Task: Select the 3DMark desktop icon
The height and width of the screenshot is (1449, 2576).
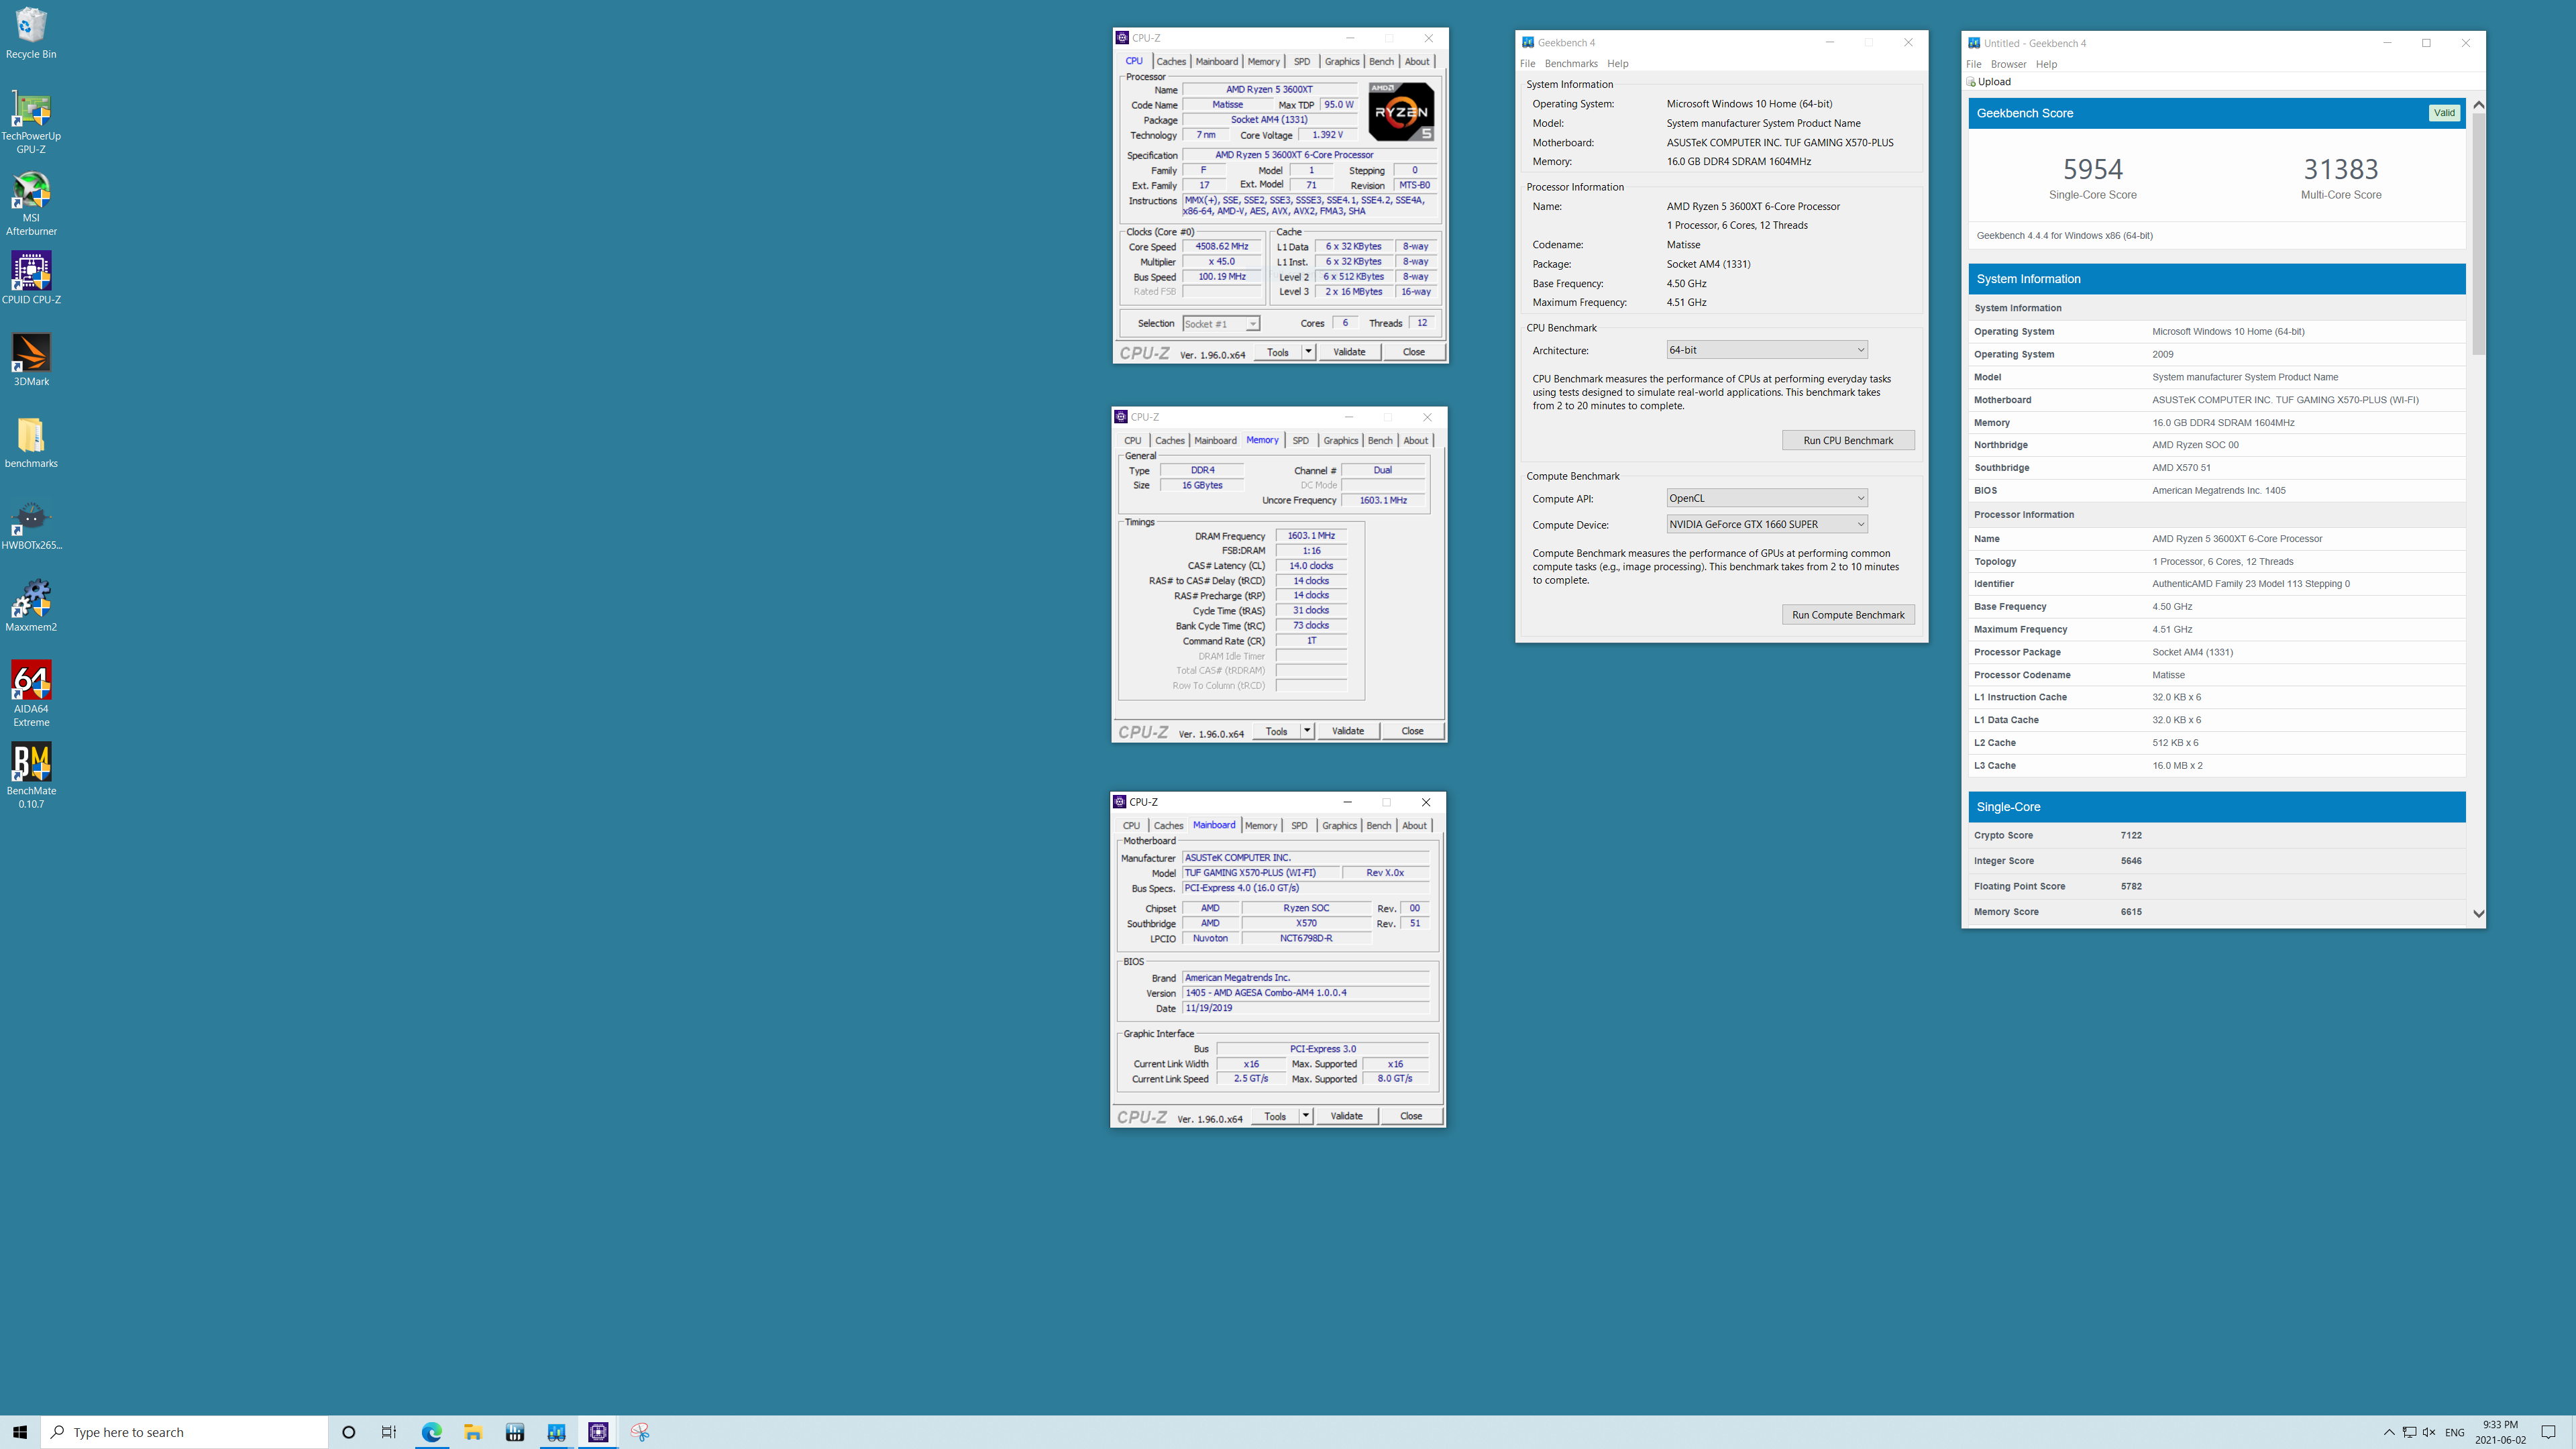Action: 31,360
